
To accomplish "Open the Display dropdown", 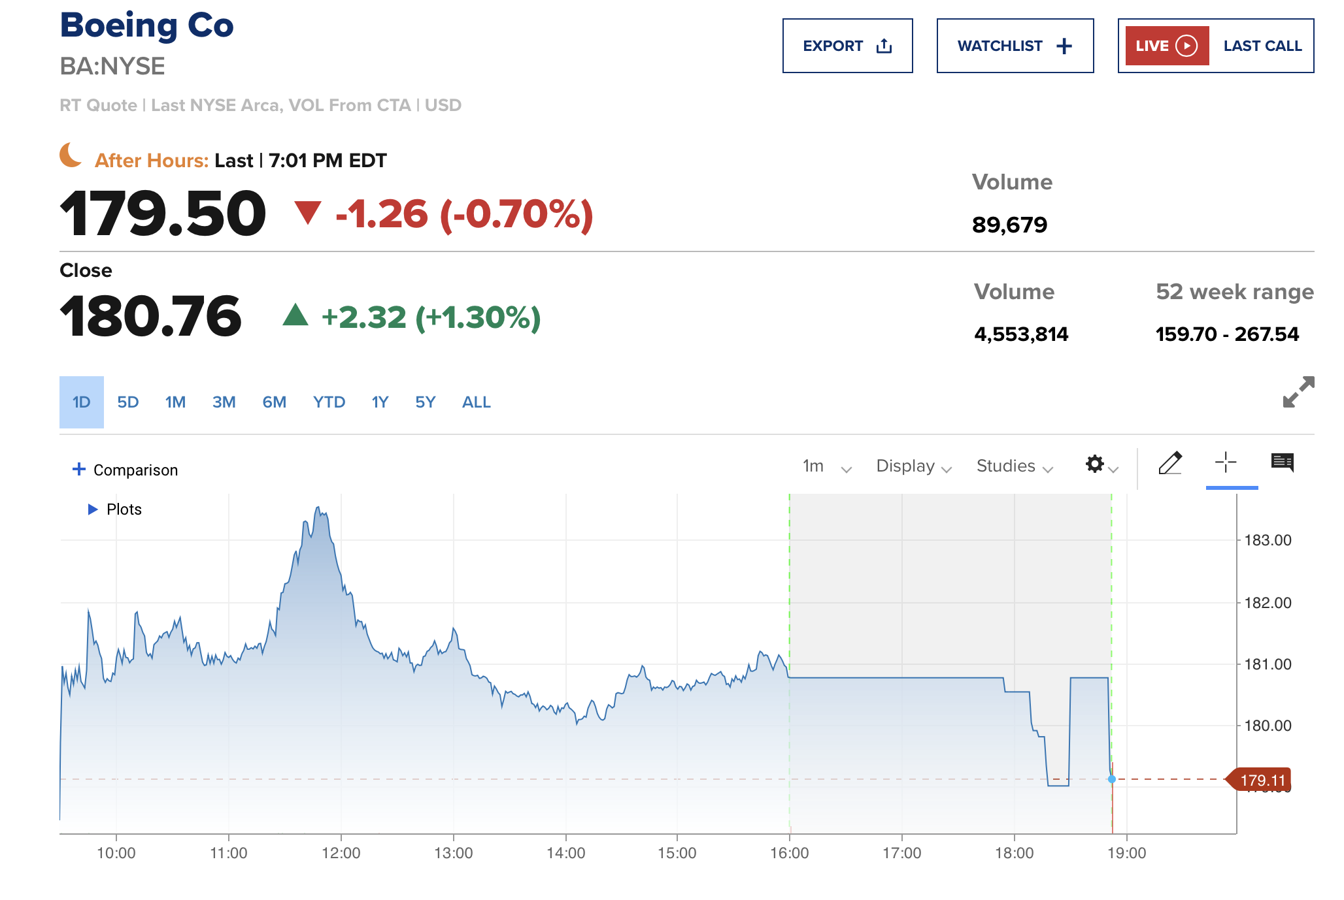I will point(914,466).
